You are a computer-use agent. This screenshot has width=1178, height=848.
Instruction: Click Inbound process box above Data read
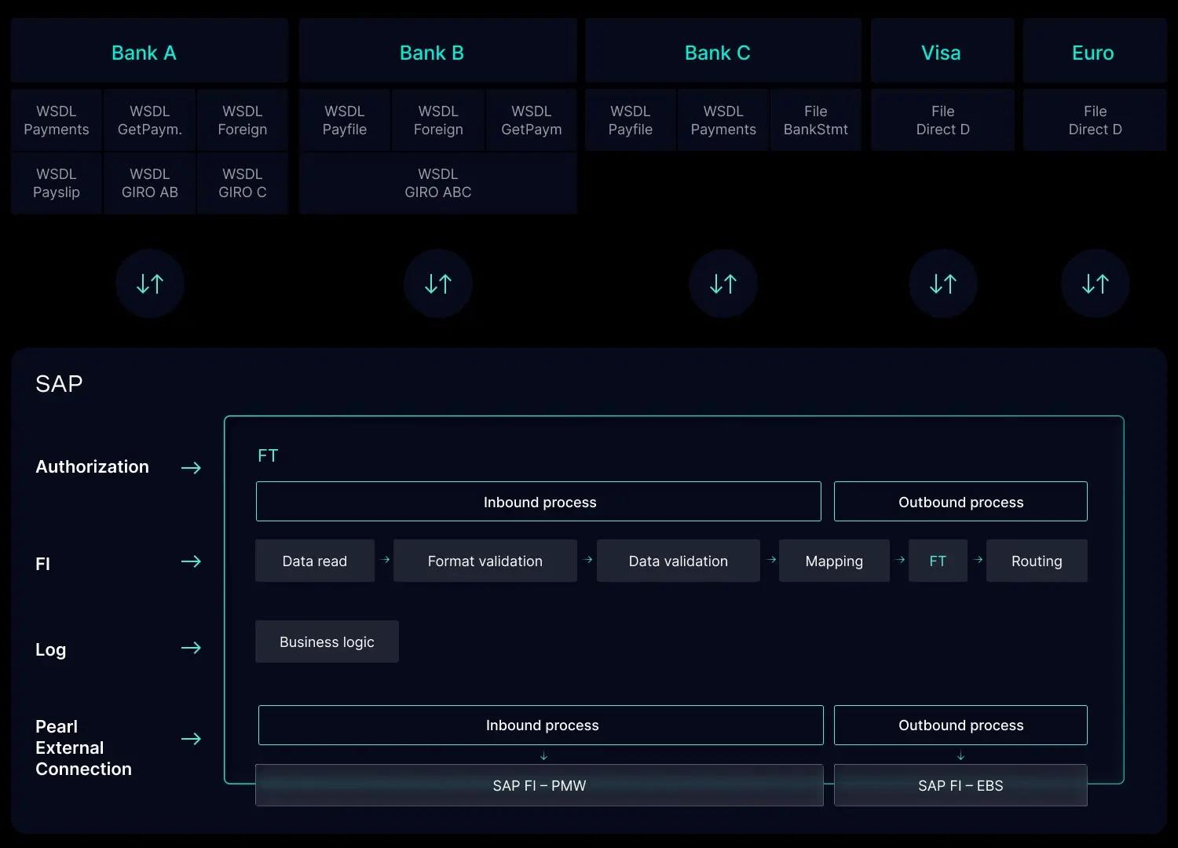[539, 501]
